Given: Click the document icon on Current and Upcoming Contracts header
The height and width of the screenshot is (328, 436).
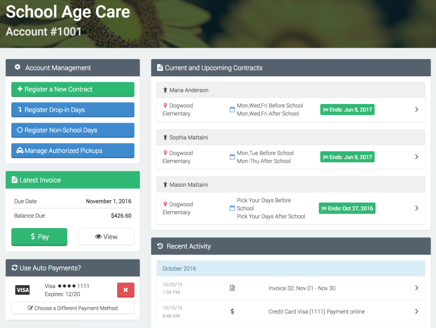Looking at the screenshot, I should (159, 67).
